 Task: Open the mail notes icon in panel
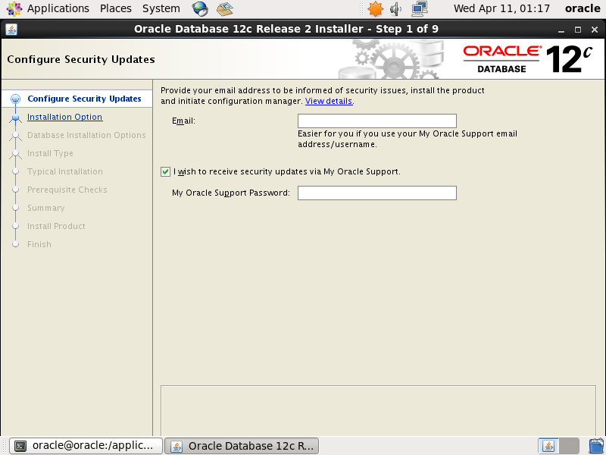click(x=224, y=8)
